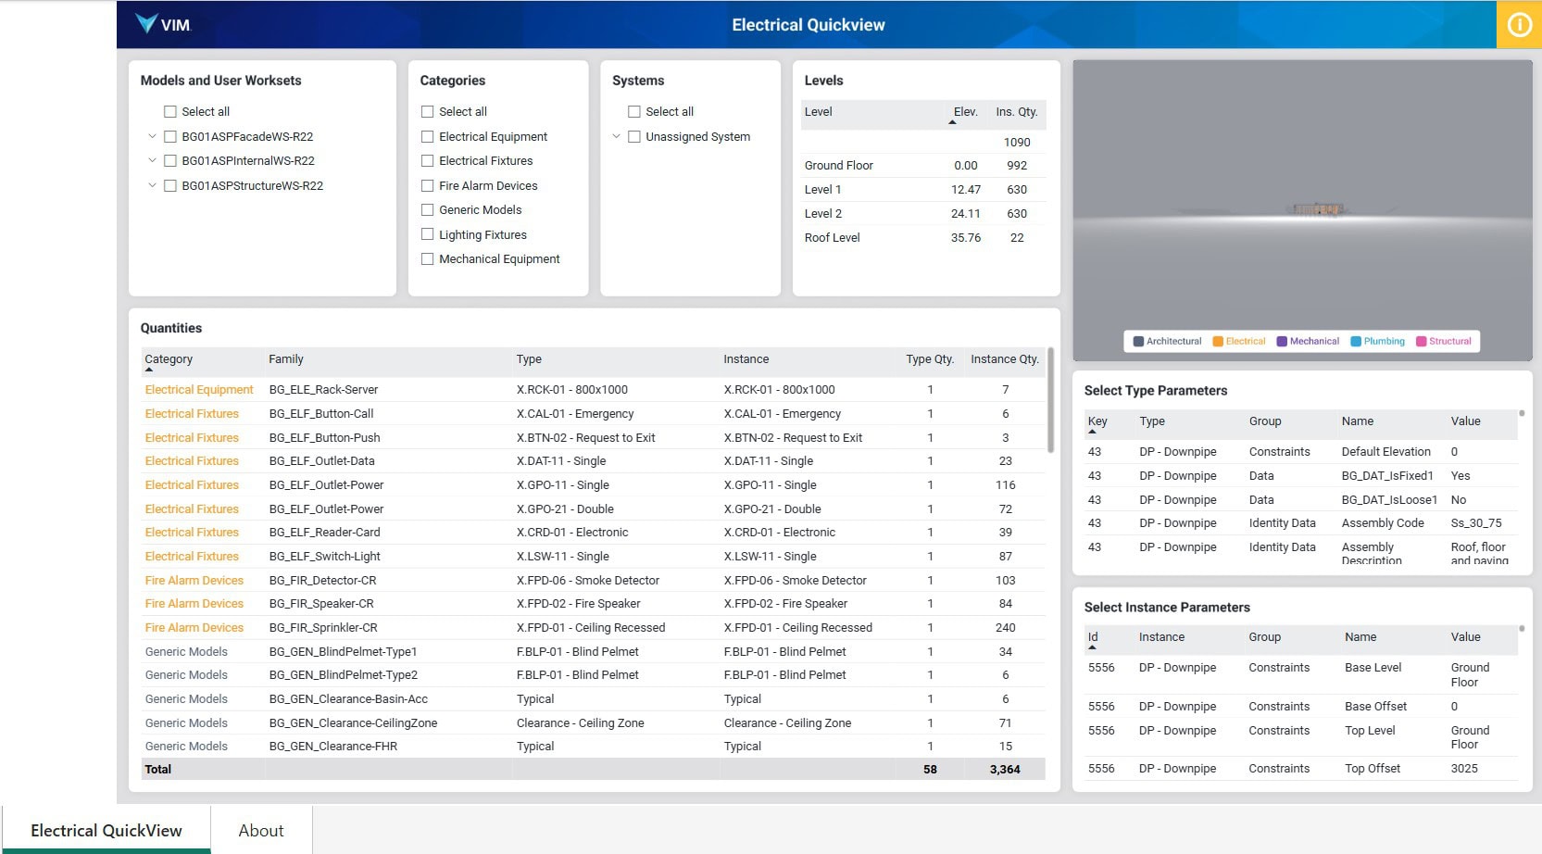The width and height of the screenshot is (1542, 854).
Task: Enable the Generic Models category checkbox
Action: click(428, 209)
